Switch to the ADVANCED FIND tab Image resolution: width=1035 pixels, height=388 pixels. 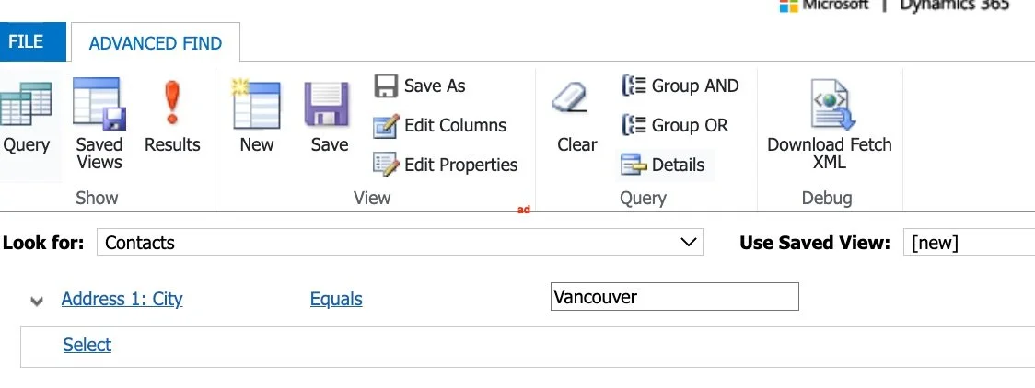tap(155, 43)
